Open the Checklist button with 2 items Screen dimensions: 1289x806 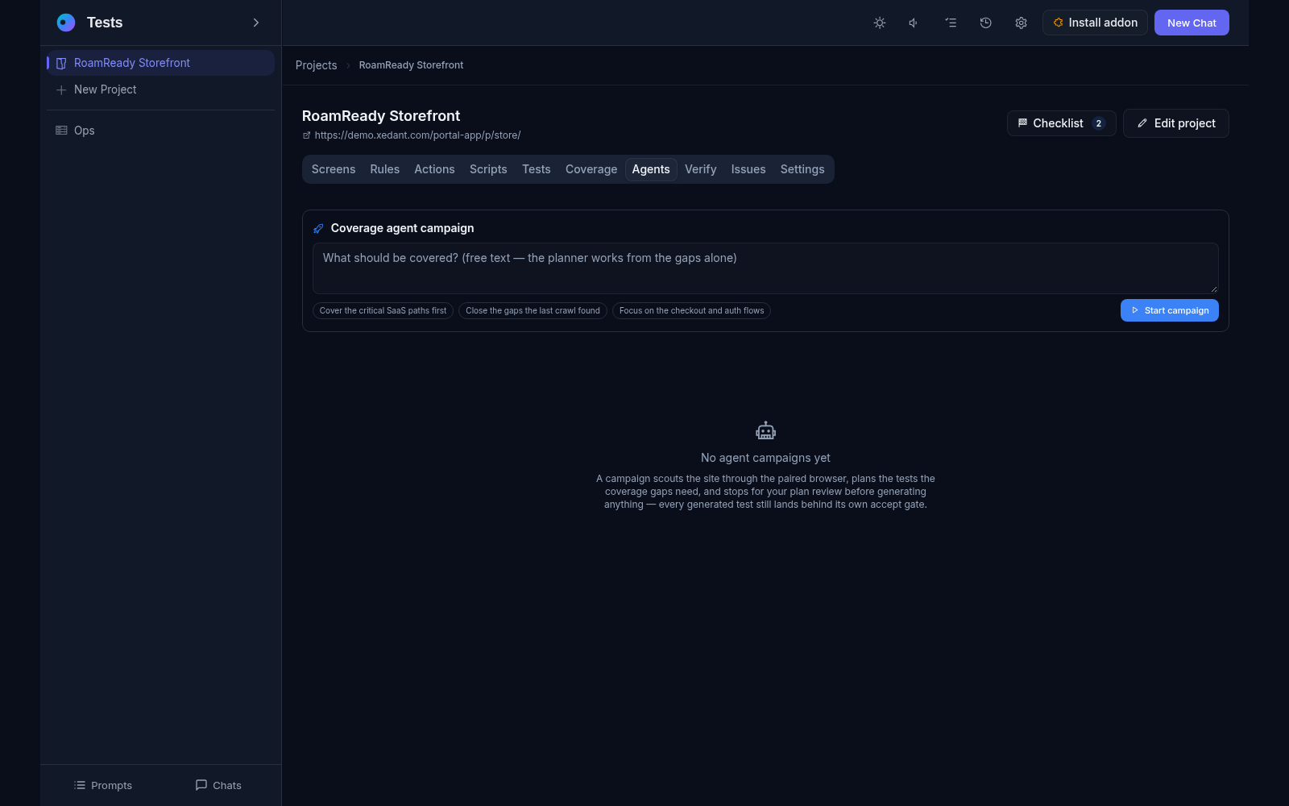[1061, 123]
